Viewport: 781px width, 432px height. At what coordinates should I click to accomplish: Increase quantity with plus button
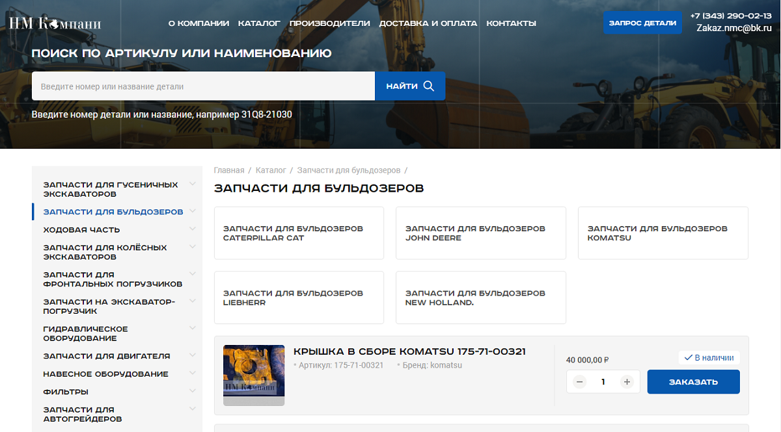coord(627,382)
